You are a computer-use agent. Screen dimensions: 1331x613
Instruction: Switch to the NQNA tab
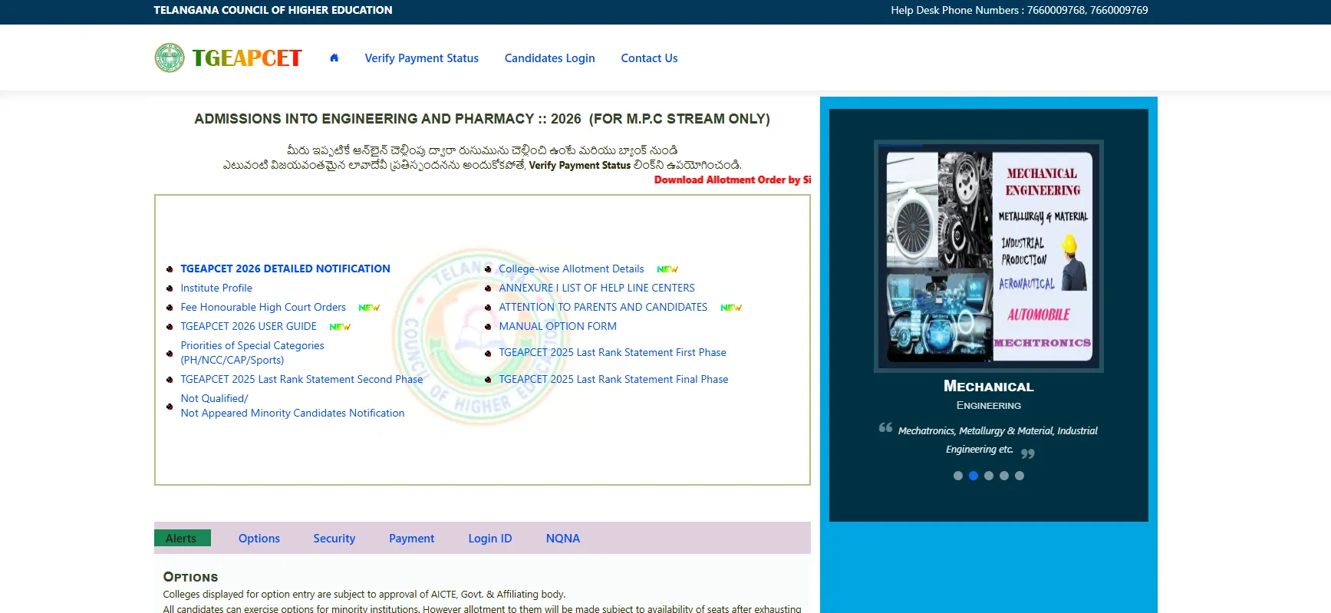tap(563, 539)
